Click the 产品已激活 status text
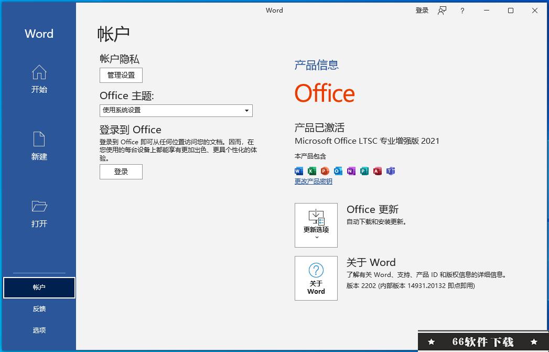 [320, 127]
